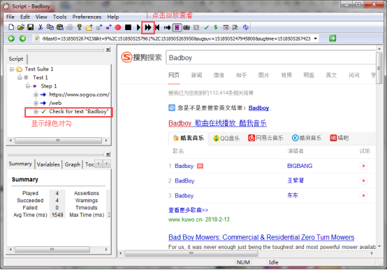Copy selection using the copy icon
The height and width of the screenshot is (270, 387).
pos(50,27)
